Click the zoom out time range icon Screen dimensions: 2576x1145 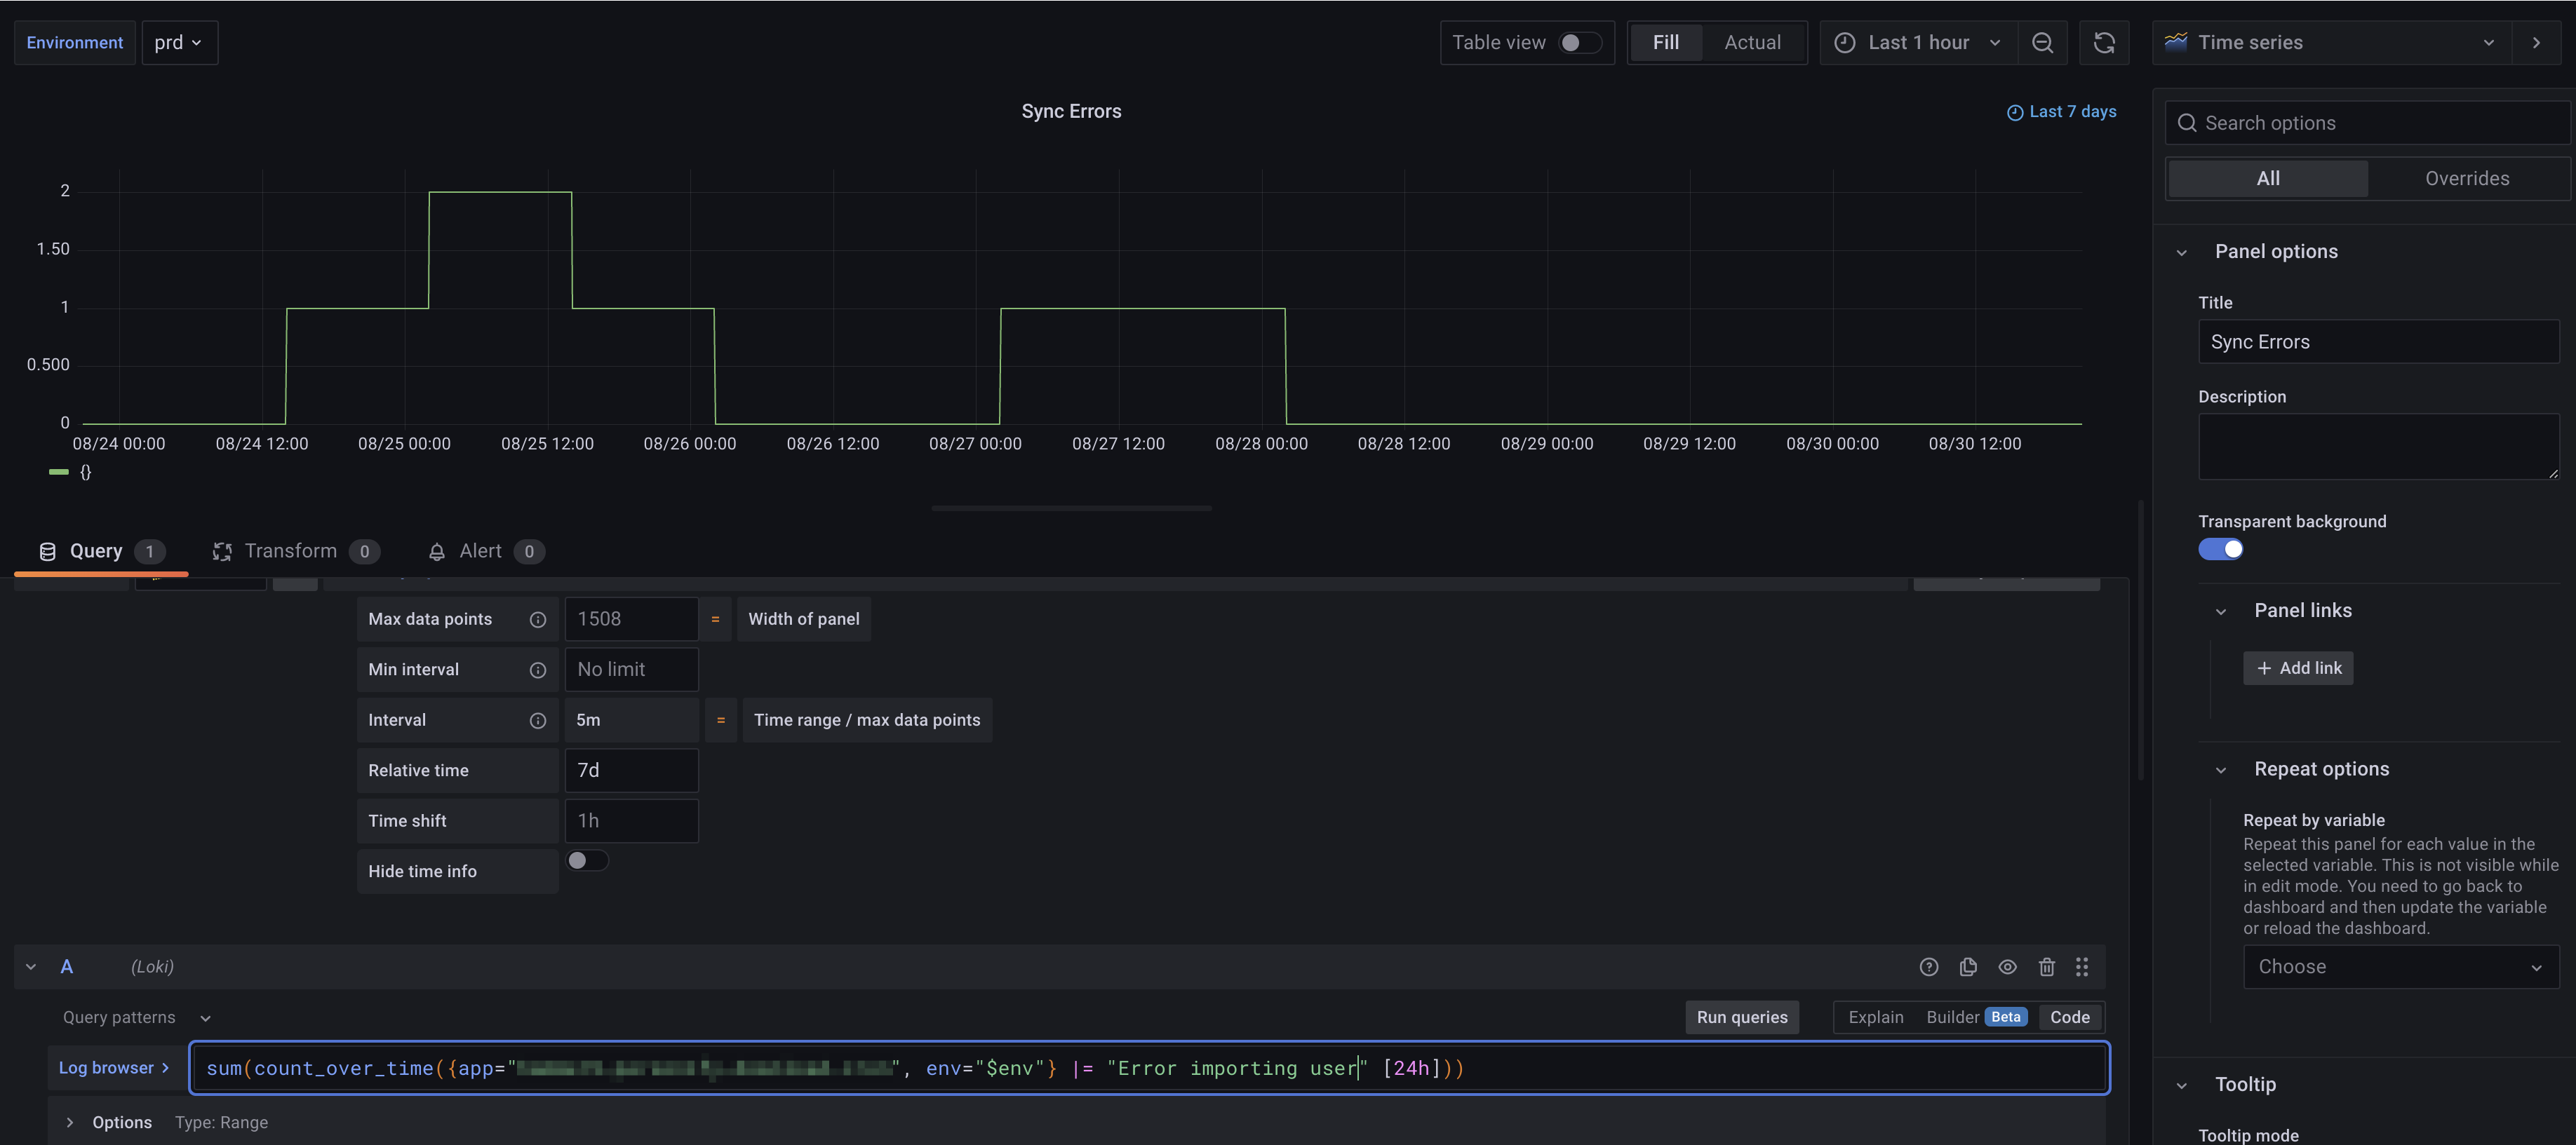(x=2042, y=43)
